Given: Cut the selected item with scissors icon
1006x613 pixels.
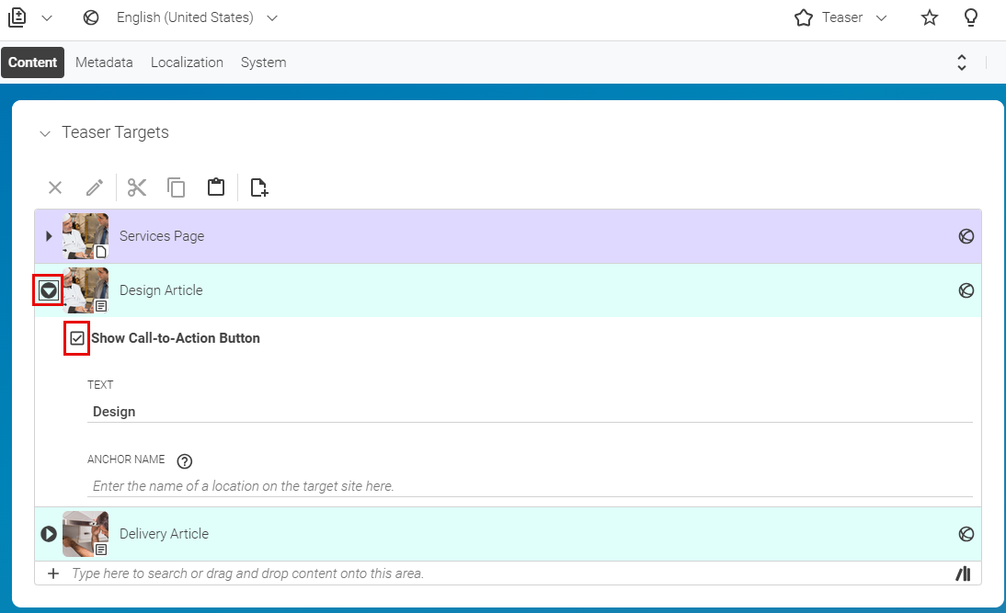Looking at the screenshot, I should coord(136,187).
